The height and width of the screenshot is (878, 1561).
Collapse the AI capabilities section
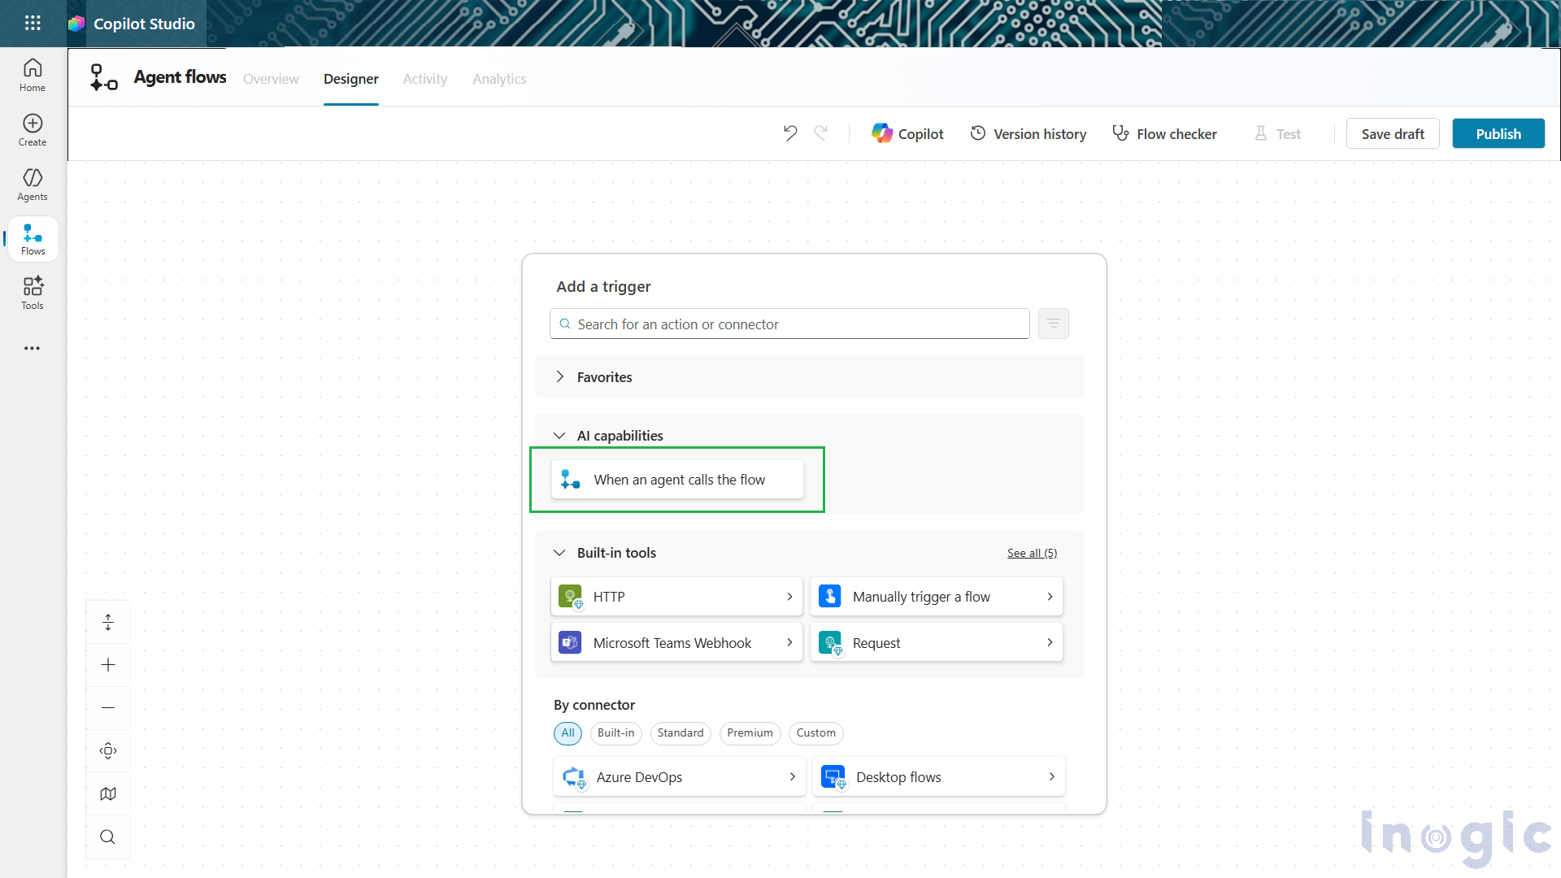pos(559,435)
